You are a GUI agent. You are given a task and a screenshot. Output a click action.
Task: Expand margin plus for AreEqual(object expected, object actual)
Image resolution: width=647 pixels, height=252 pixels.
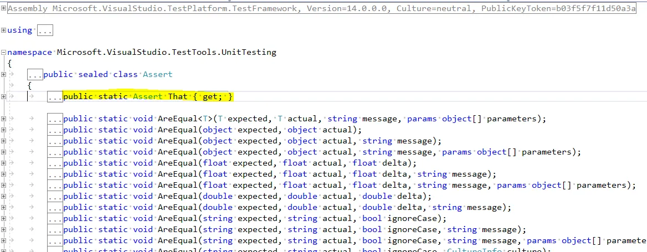tap(3, 130)
